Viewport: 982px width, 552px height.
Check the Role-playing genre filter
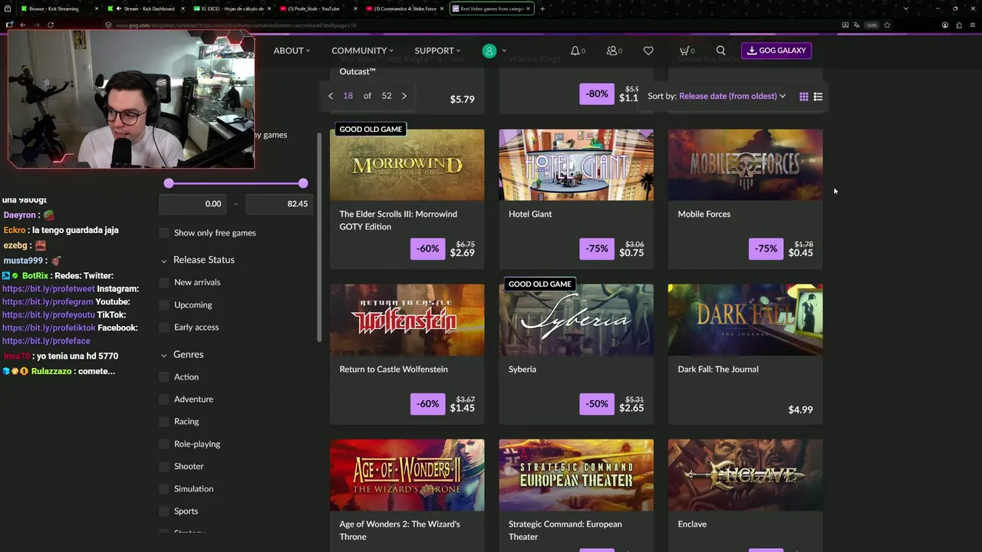point(163,444)
